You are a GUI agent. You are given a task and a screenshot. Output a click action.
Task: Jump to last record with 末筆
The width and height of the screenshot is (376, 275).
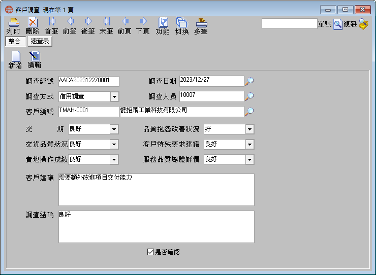107,21
